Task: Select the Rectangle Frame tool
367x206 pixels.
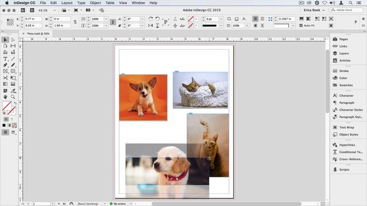Action: pyautogui.click(x=5, y=71)
